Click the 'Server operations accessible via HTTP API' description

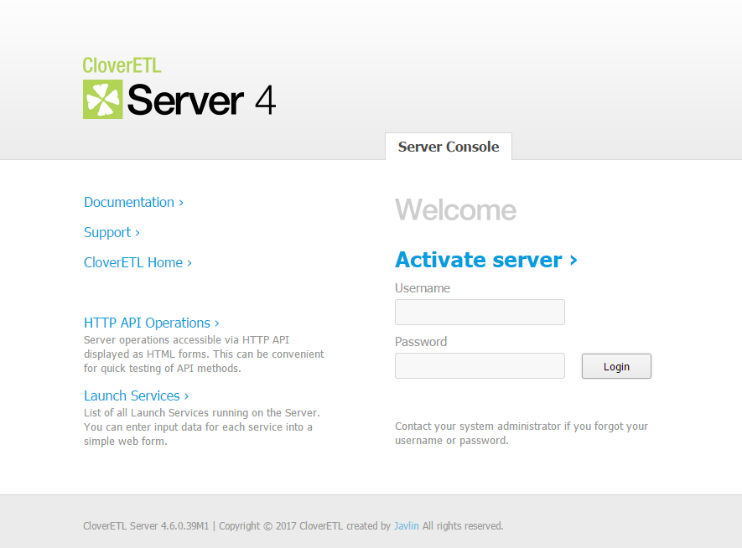(204, 354)
